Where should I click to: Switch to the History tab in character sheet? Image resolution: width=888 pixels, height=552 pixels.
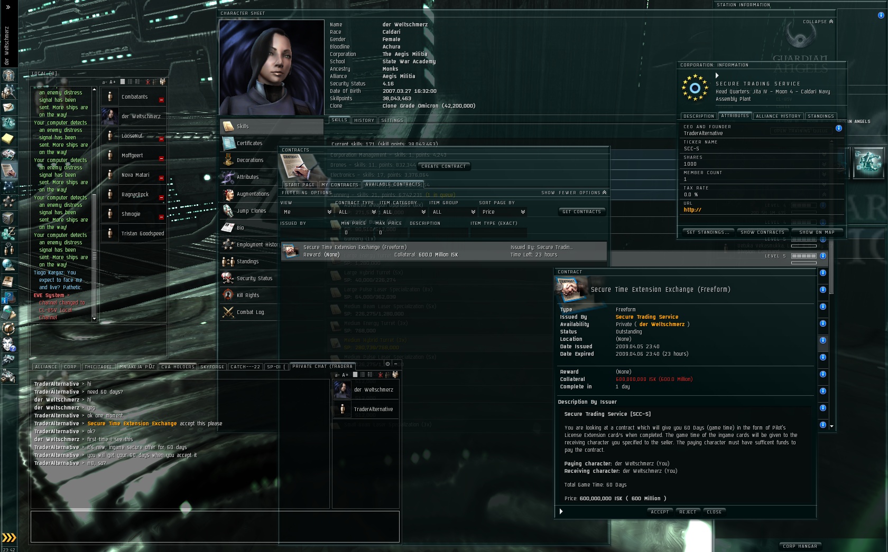pos(364,120)
